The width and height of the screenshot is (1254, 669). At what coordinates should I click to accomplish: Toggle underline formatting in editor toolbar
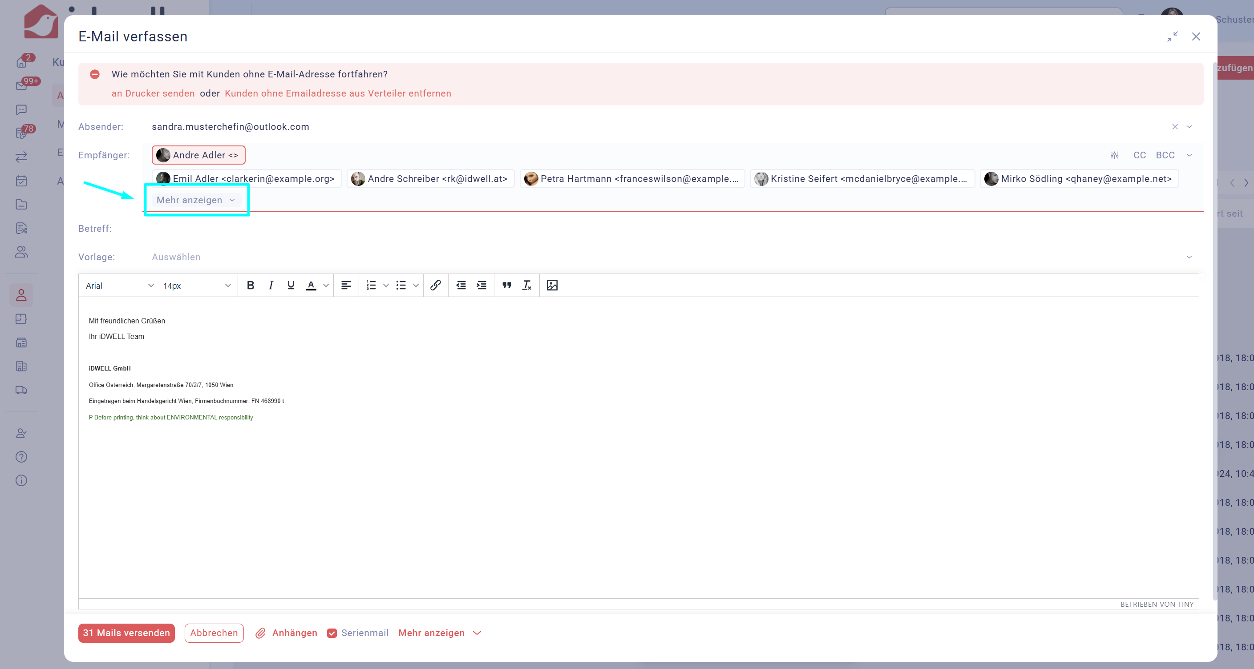point(291,285)
